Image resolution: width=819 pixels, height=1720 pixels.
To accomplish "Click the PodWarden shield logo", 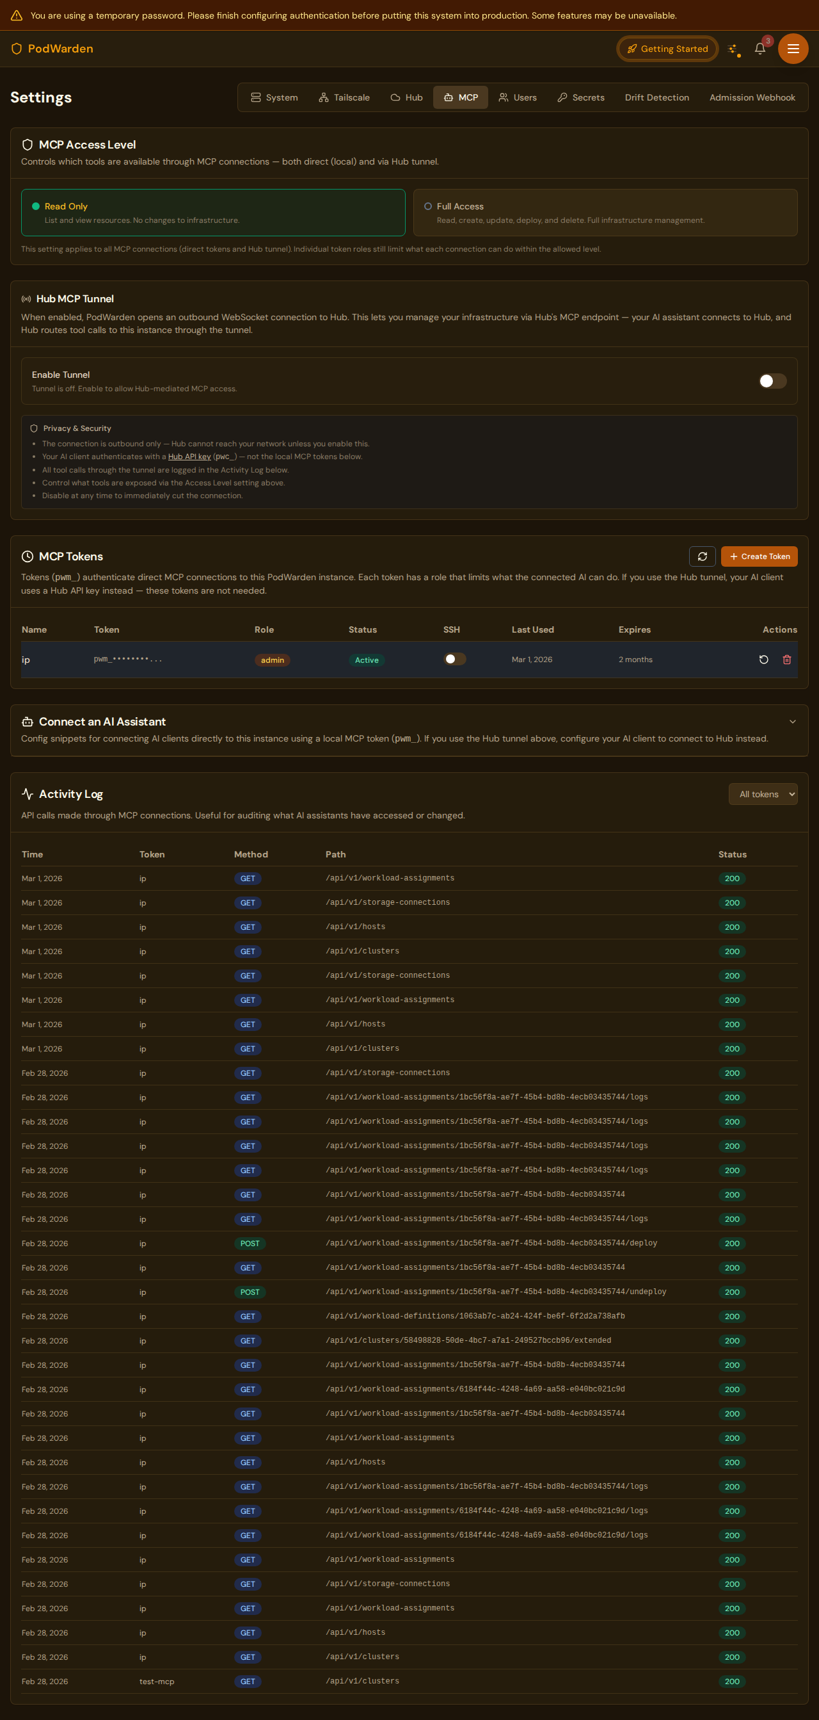I will (x=17, y=49).
